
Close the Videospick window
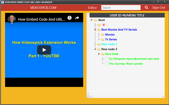[165, 2]
